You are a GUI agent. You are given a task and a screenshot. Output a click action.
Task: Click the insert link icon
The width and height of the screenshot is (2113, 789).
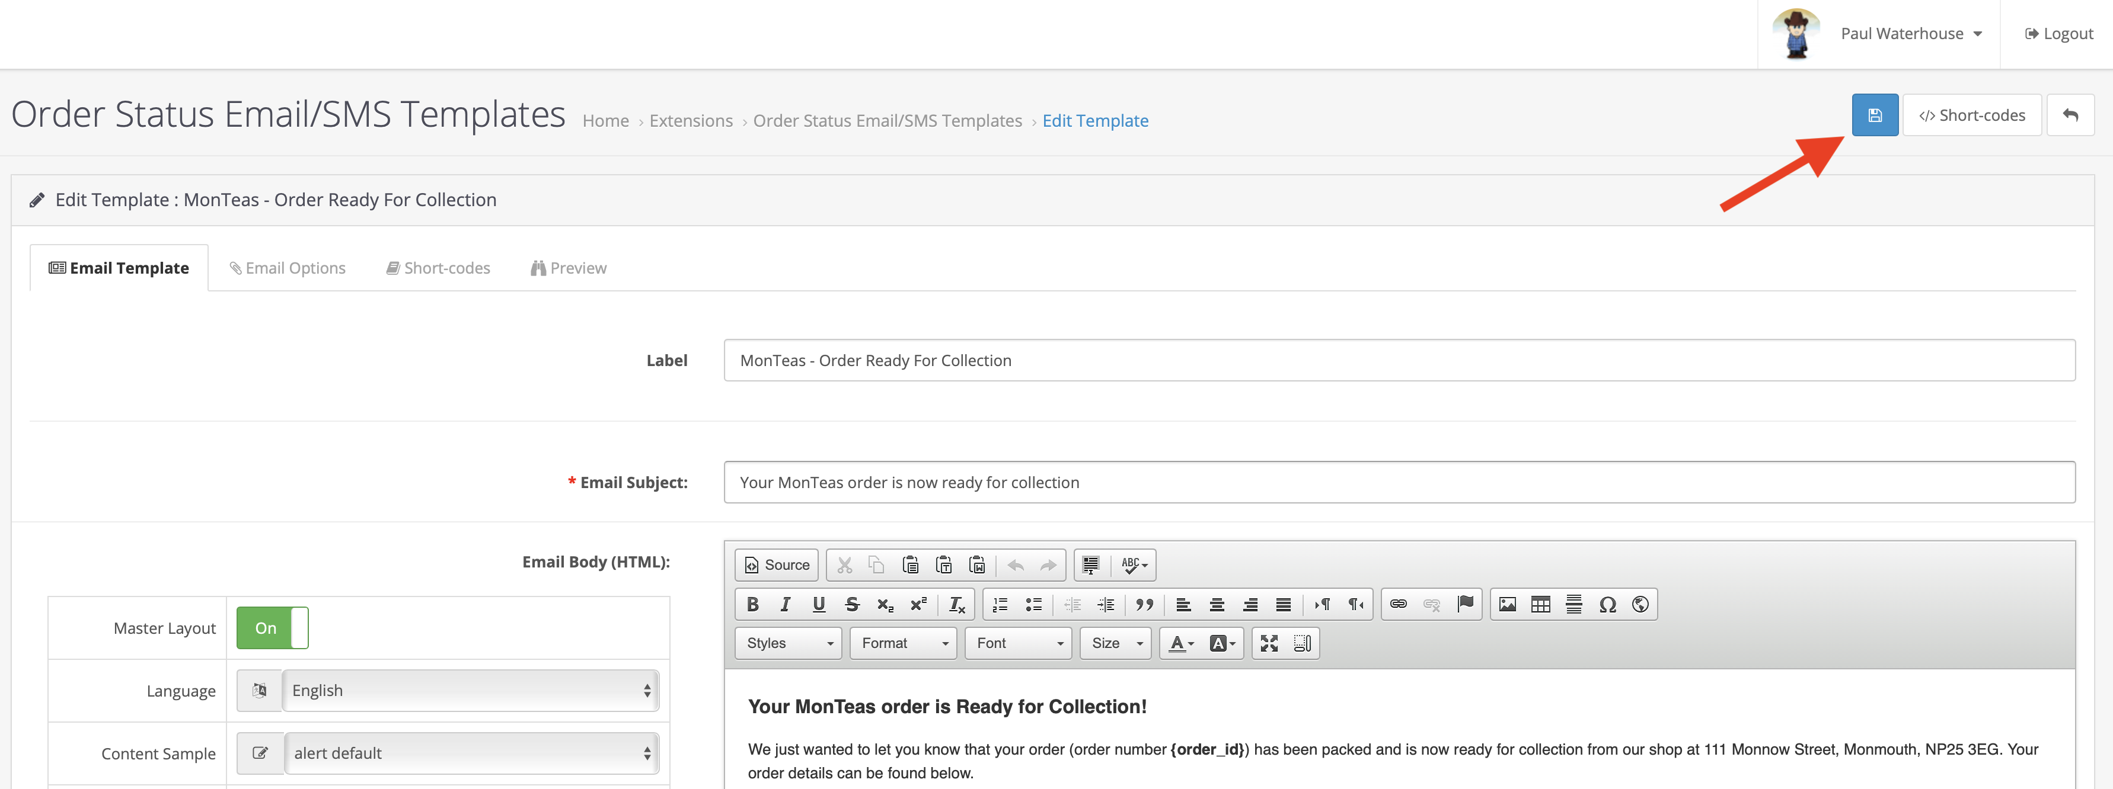[x=1399, y=605]
